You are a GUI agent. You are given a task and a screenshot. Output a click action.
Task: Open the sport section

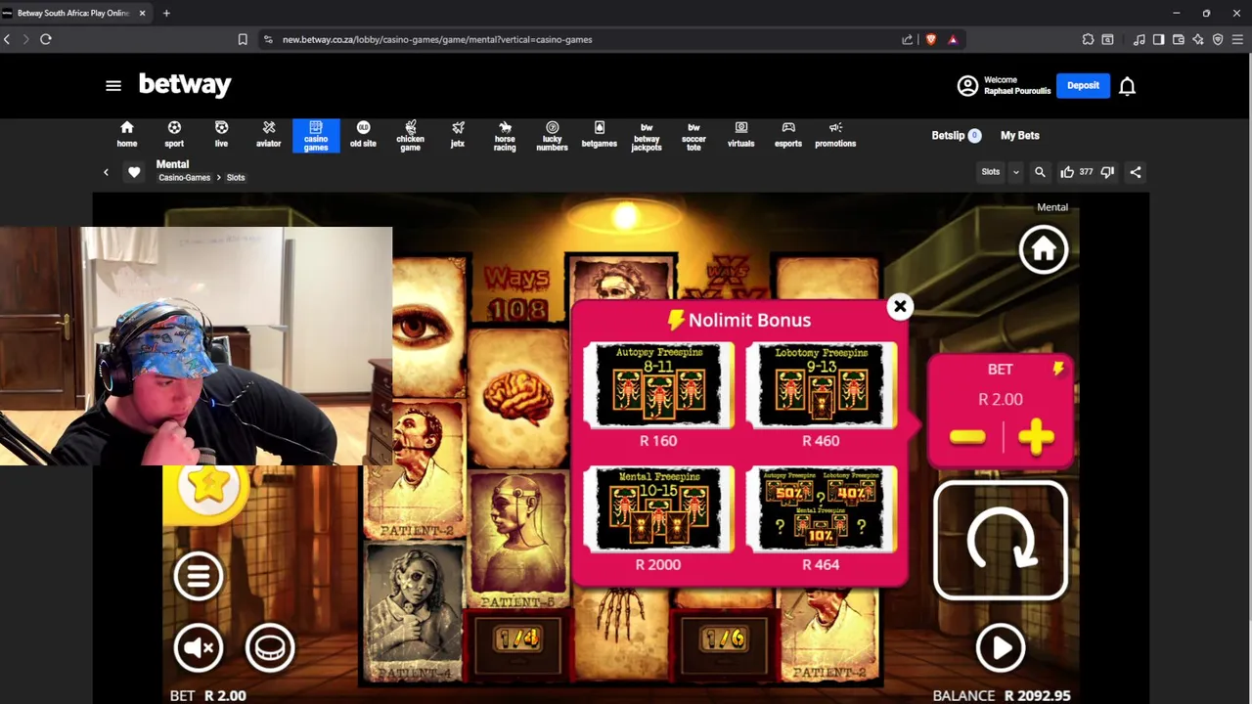tap(174, 135)
